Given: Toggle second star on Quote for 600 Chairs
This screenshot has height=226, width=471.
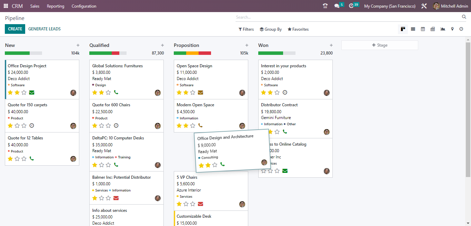Looking at the screenshot, I should pyautogui.click(x=101, y=126).
